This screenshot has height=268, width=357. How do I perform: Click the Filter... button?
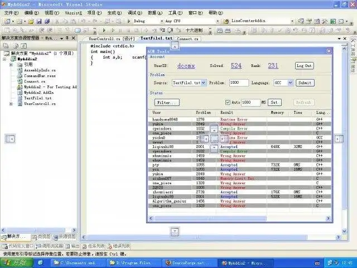point(167,103)
